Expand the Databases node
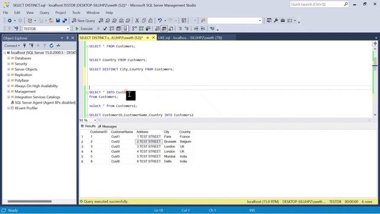380x214 pixels. coord(8,58)
